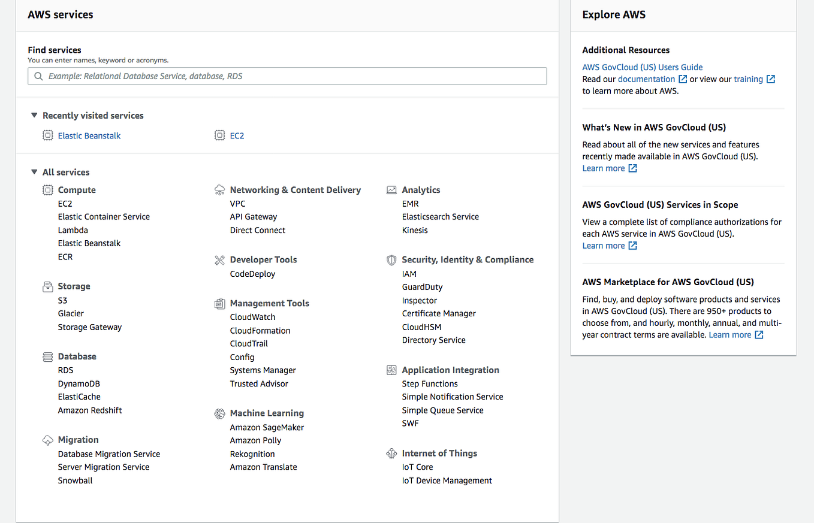This screenshot has height=523, width=814.
Task: Click the Analytics category icon
Action: coord(391,190)
